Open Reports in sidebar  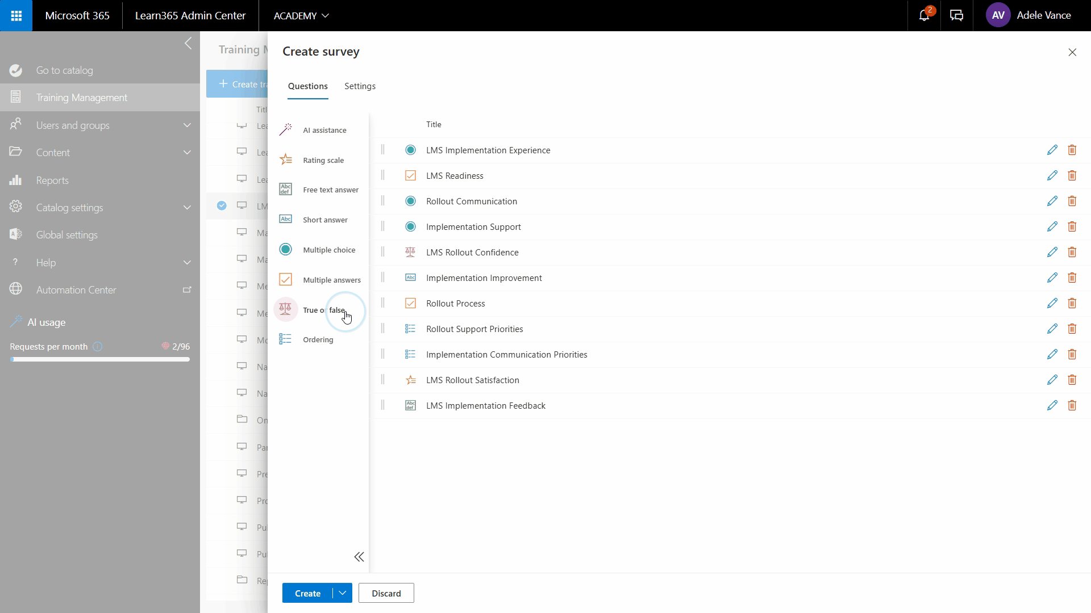[100, 180]
